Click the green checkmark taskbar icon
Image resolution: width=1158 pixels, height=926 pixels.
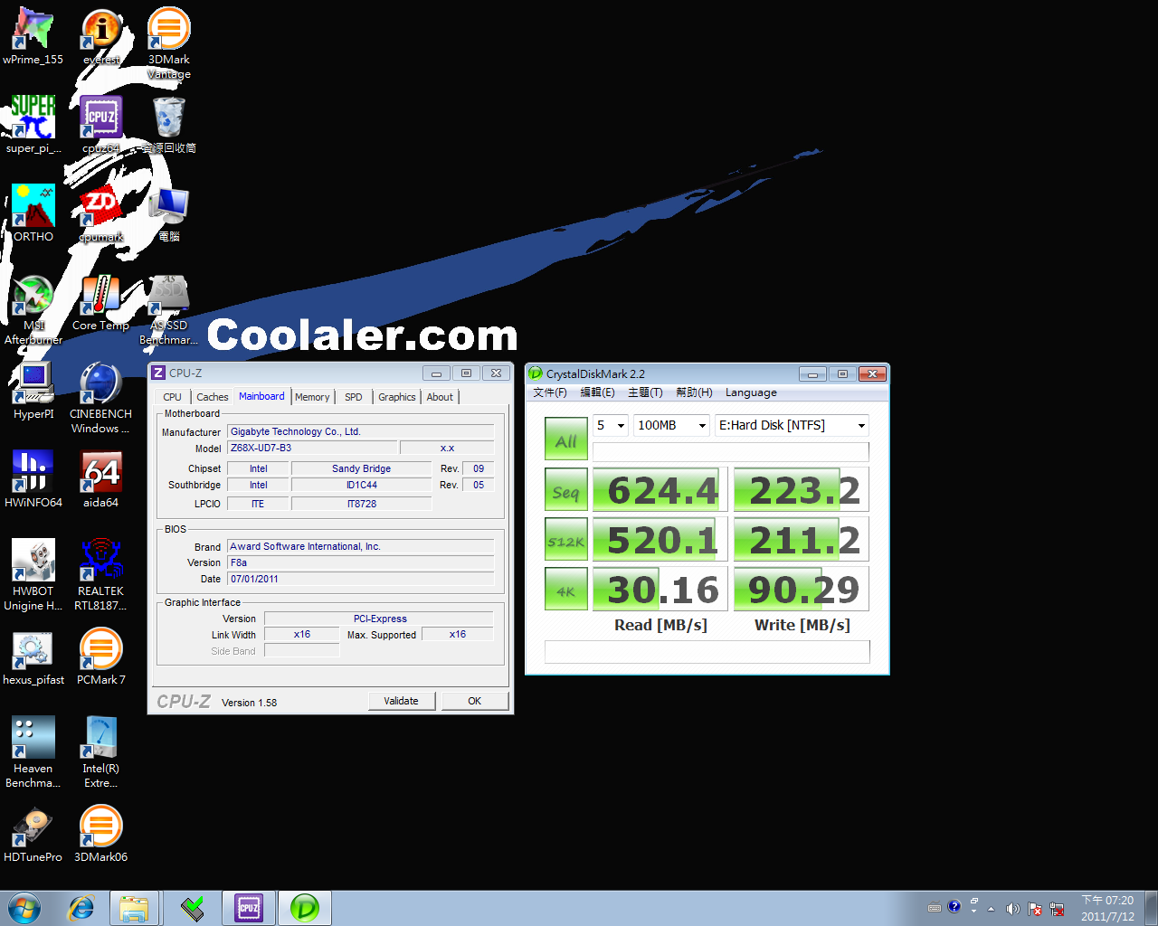(x=192, y=908)
